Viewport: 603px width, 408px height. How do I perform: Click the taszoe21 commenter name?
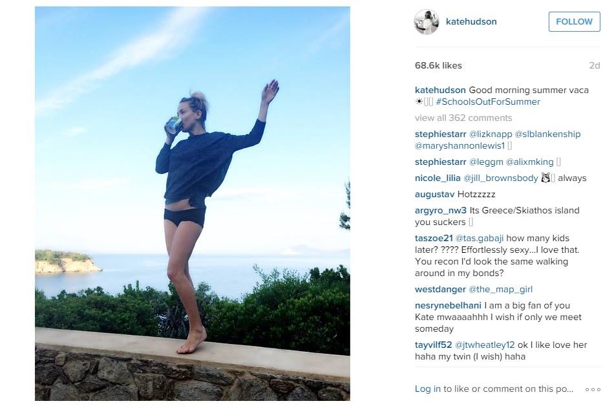point(434,238)
